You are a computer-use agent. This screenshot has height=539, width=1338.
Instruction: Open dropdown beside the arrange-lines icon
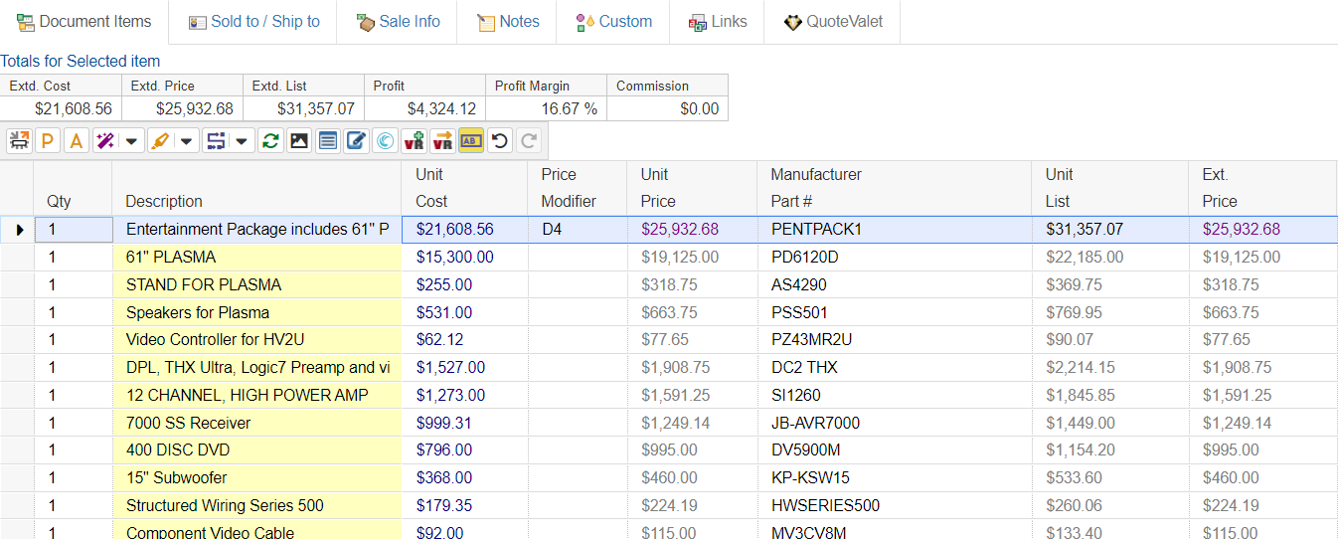243,141
